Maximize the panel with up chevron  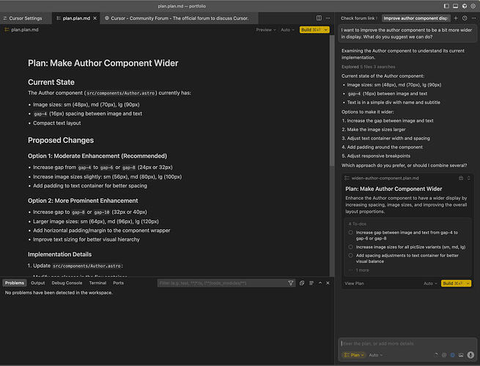[x=320, y=283]
